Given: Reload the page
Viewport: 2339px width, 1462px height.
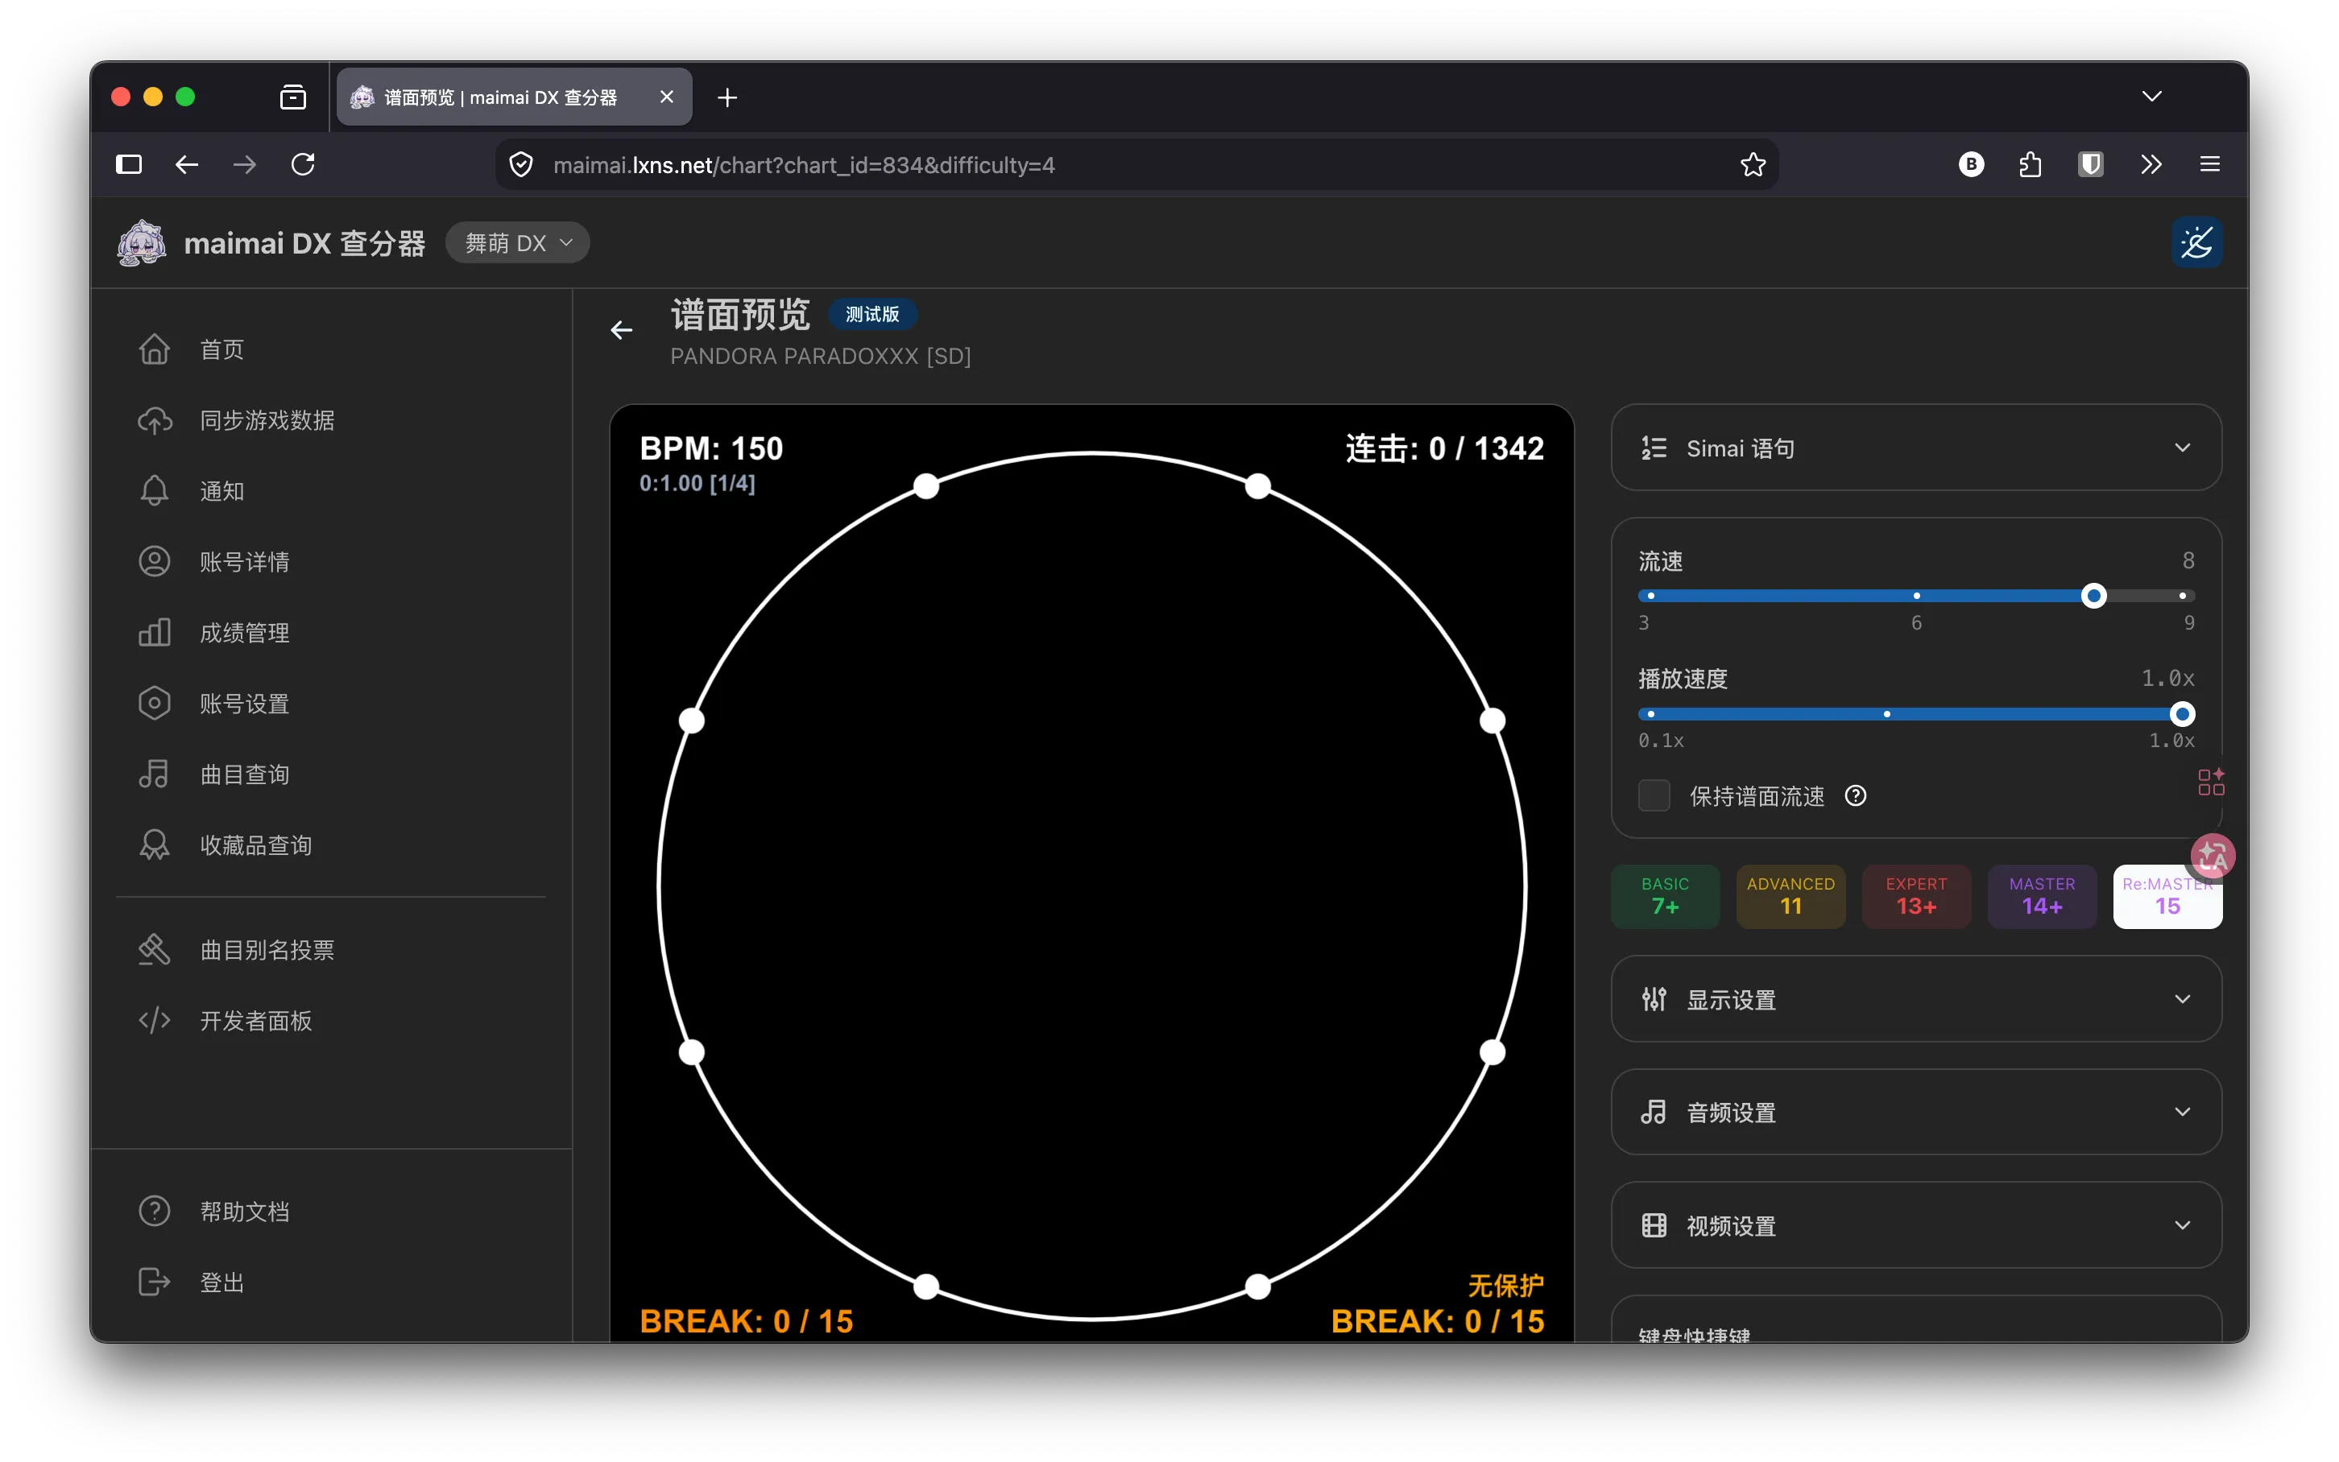Looking at the screenshot, I should 303,164.
